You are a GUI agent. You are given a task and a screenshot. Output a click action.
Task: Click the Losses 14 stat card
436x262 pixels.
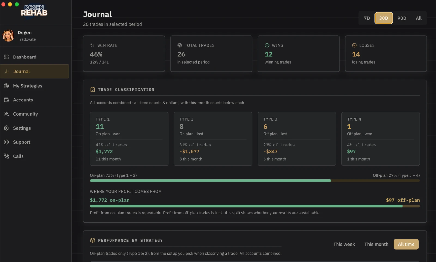pos(386,54)
